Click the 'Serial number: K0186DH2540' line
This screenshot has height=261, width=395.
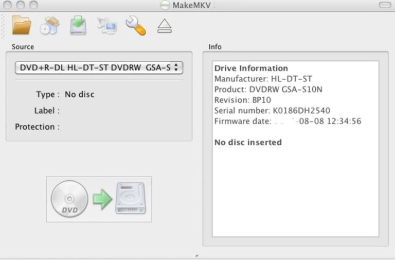[x=272, y=111]
